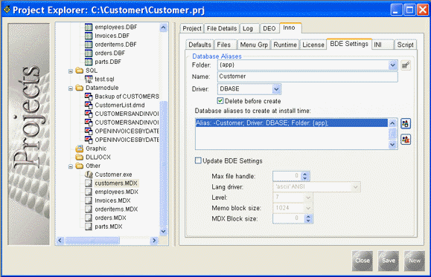Collapse the SQL tree folder
431x277 pixels.
click(71, 71)
